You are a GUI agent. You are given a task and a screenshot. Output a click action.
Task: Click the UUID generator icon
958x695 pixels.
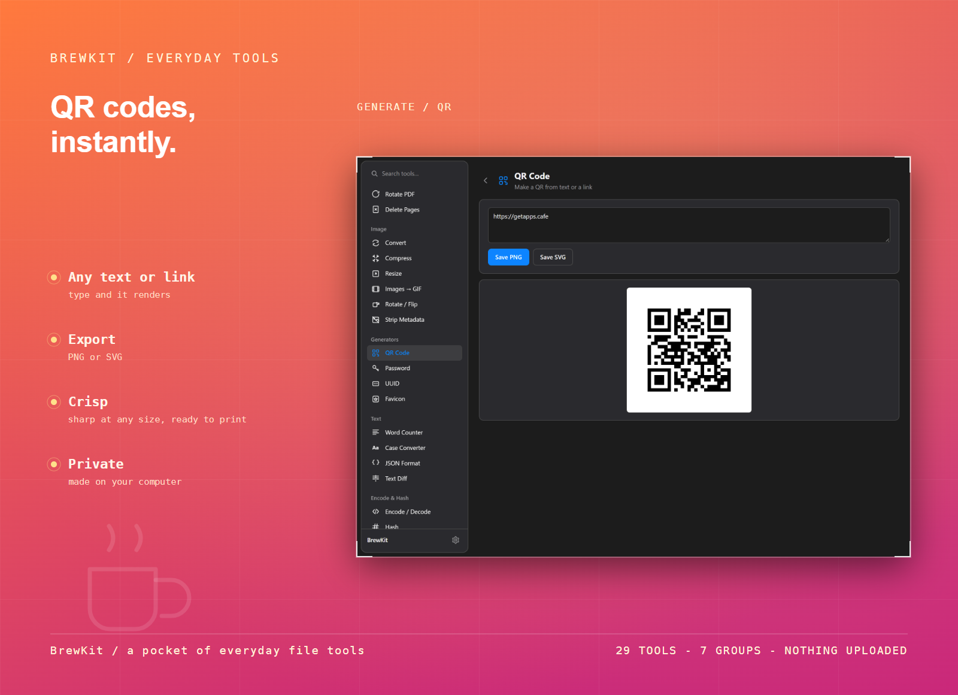pyautogui.click(x=375, y=383)
